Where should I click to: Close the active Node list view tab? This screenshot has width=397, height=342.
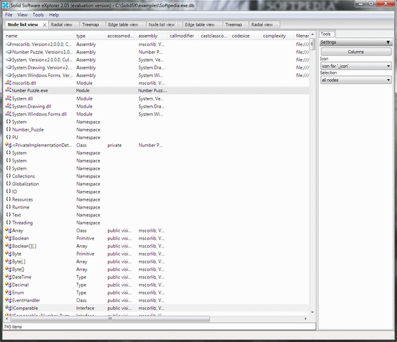click(x=44, y=24)
